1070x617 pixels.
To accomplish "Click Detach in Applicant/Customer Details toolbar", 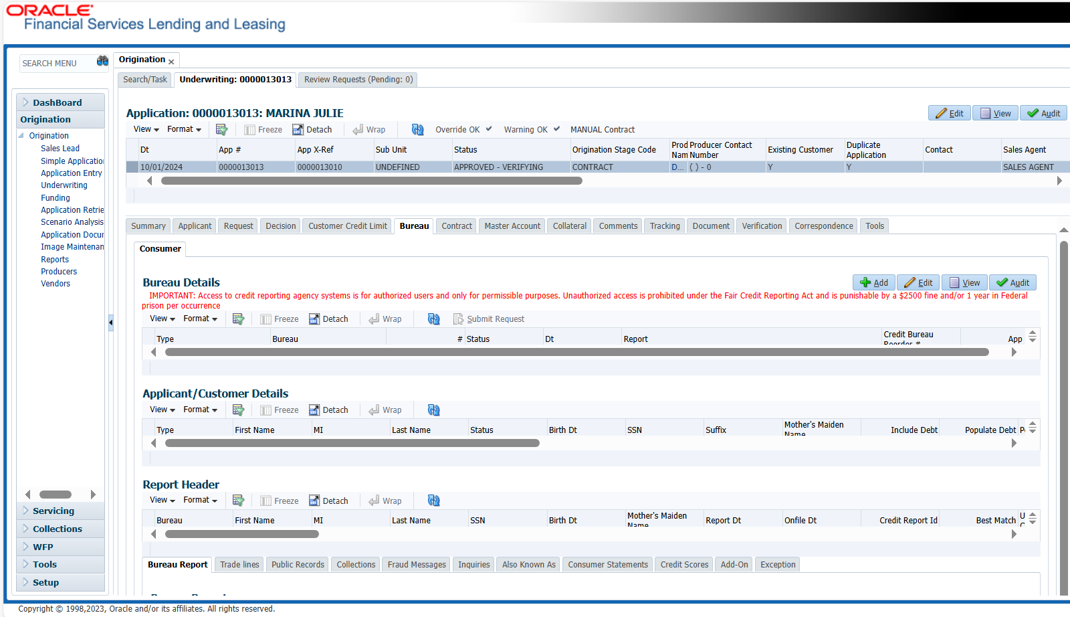I will click(328, 410).
